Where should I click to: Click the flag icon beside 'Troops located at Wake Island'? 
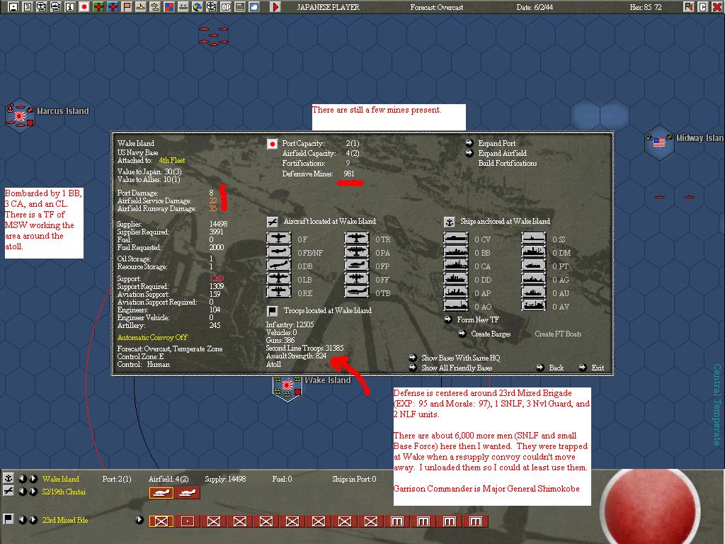click(x=273, y=311)
